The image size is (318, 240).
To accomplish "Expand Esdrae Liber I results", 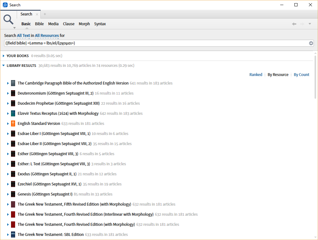I will [8, 134].
